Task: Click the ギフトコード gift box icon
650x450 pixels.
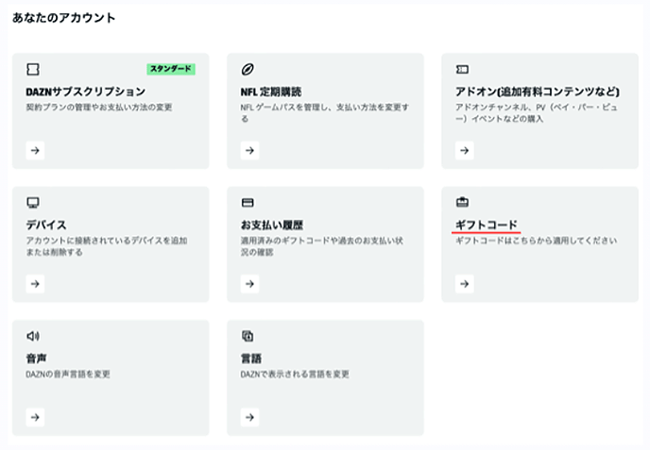Action: [462, 202]
